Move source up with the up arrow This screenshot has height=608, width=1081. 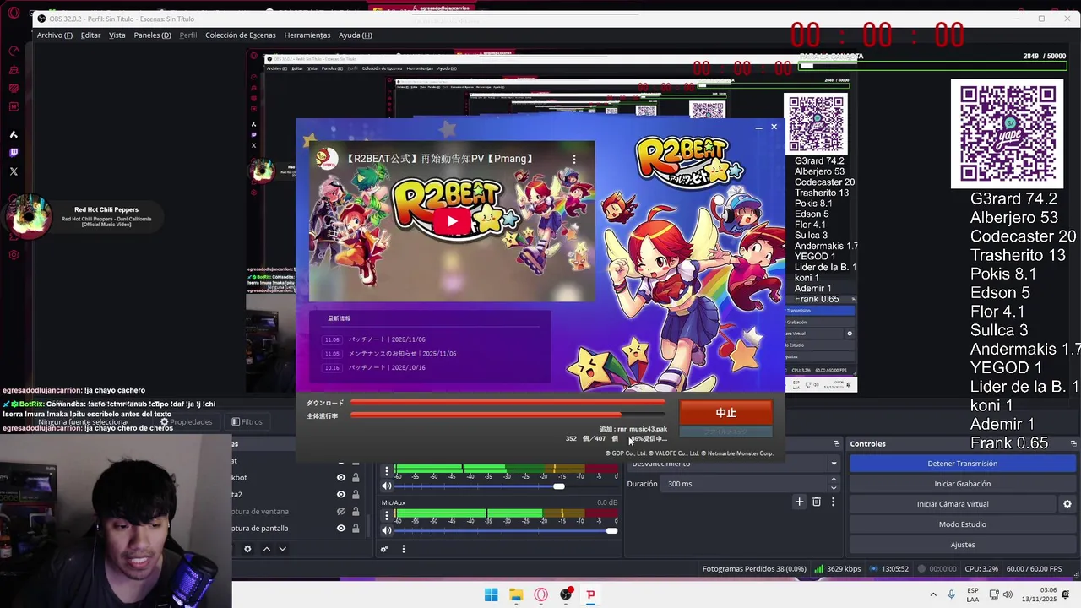[x=267, y=549]
